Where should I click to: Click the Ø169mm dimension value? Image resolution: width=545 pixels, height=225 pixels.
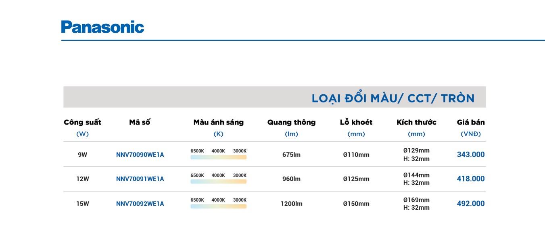tap(416, 200)
